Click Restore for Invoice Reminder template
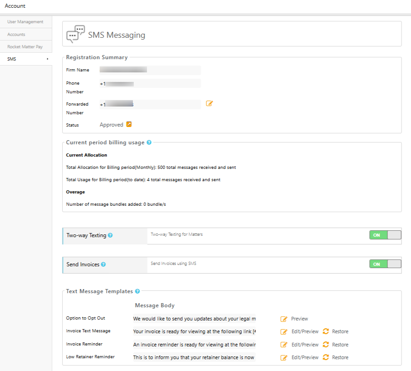The height and width of the screenshot is (371, 411). point(340,345)
